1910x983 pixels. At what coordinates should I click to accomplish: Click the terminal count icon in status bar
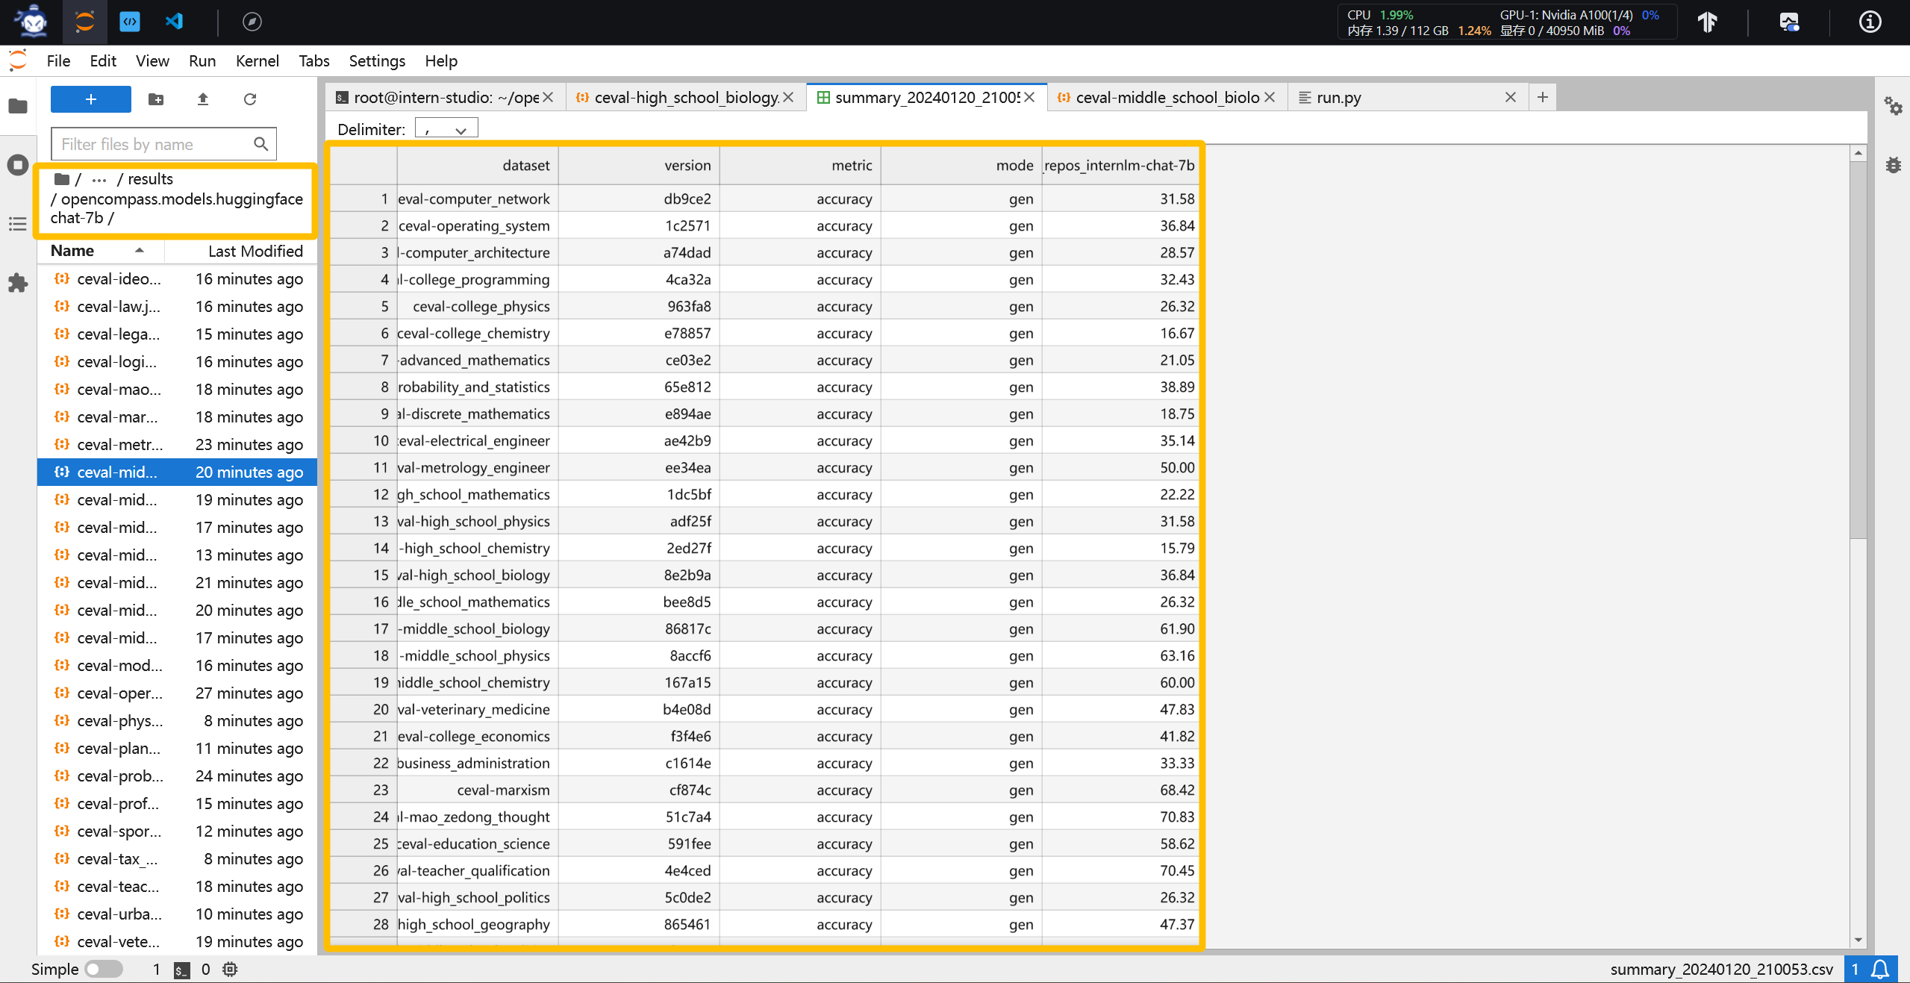[x=181, y=970]
